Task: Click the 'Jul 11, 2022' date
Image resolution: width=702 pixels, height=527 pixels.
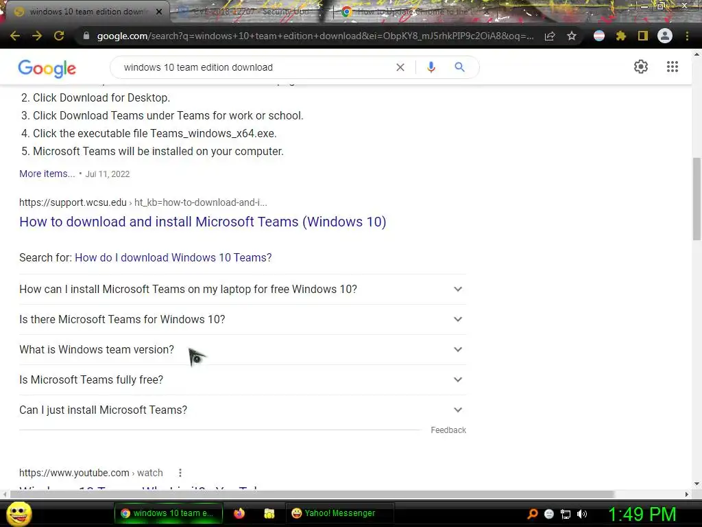Action: [x=108, y=174]
